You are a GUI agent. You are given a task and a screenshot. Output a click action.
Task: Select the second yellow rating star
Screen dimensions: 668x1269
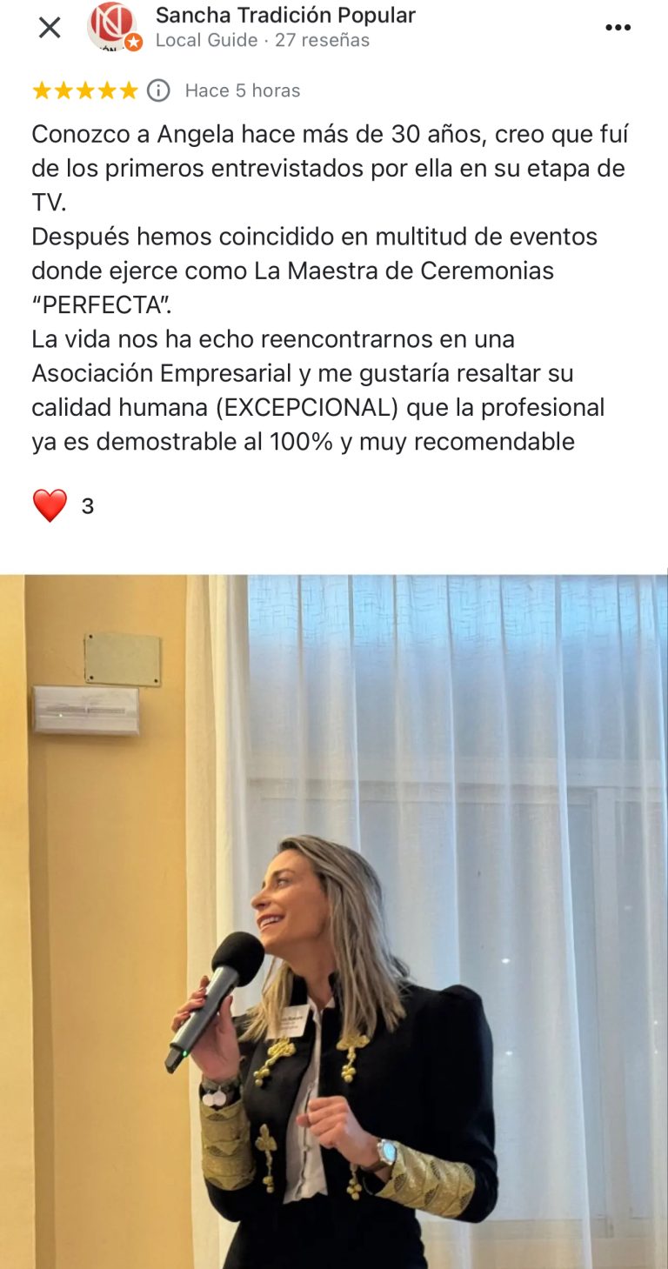(63, 90)
